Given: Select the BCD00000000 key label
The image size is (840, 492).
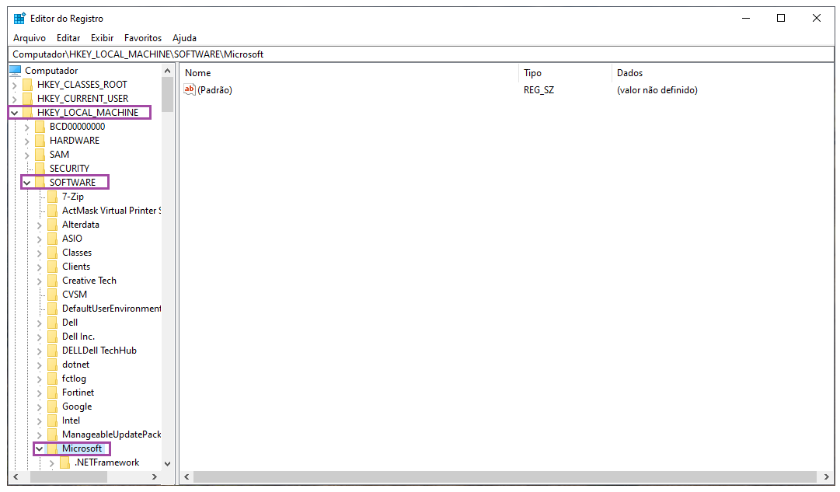Looking at the screenshot, I should coord(77,127).
